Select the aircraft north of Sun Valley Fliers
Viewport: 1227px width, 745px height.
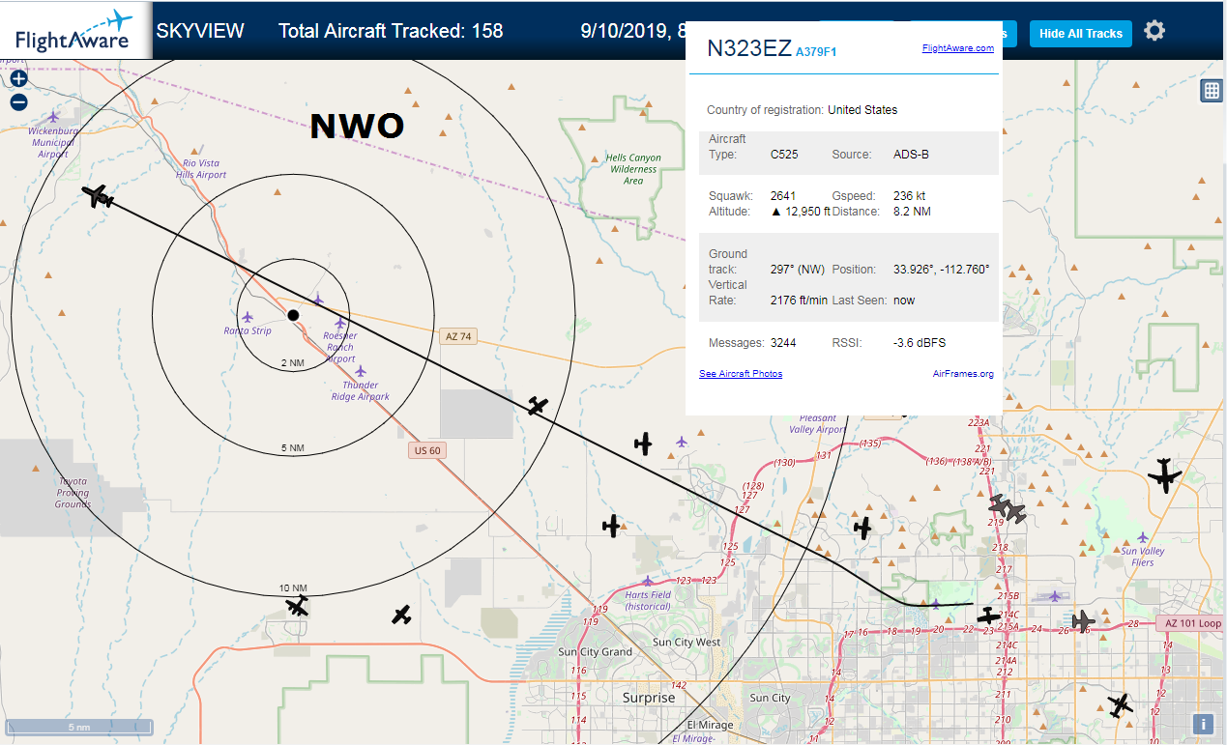pos(1164,475)
